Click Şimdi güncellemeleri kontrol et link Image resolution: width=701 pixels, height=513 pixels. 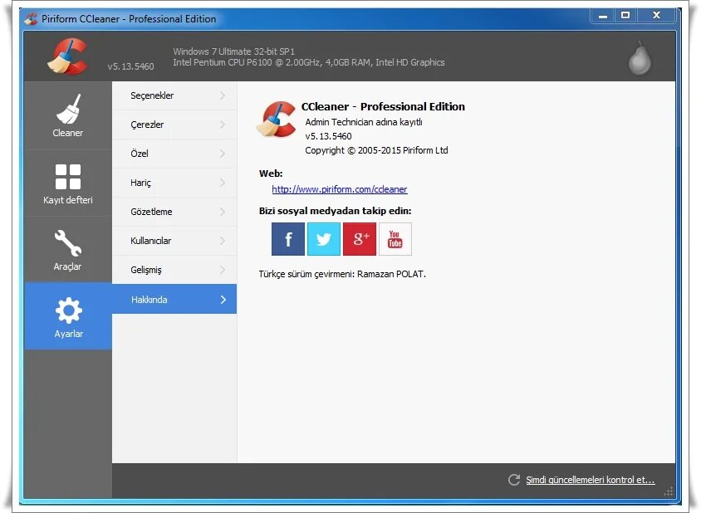[591, 480]
